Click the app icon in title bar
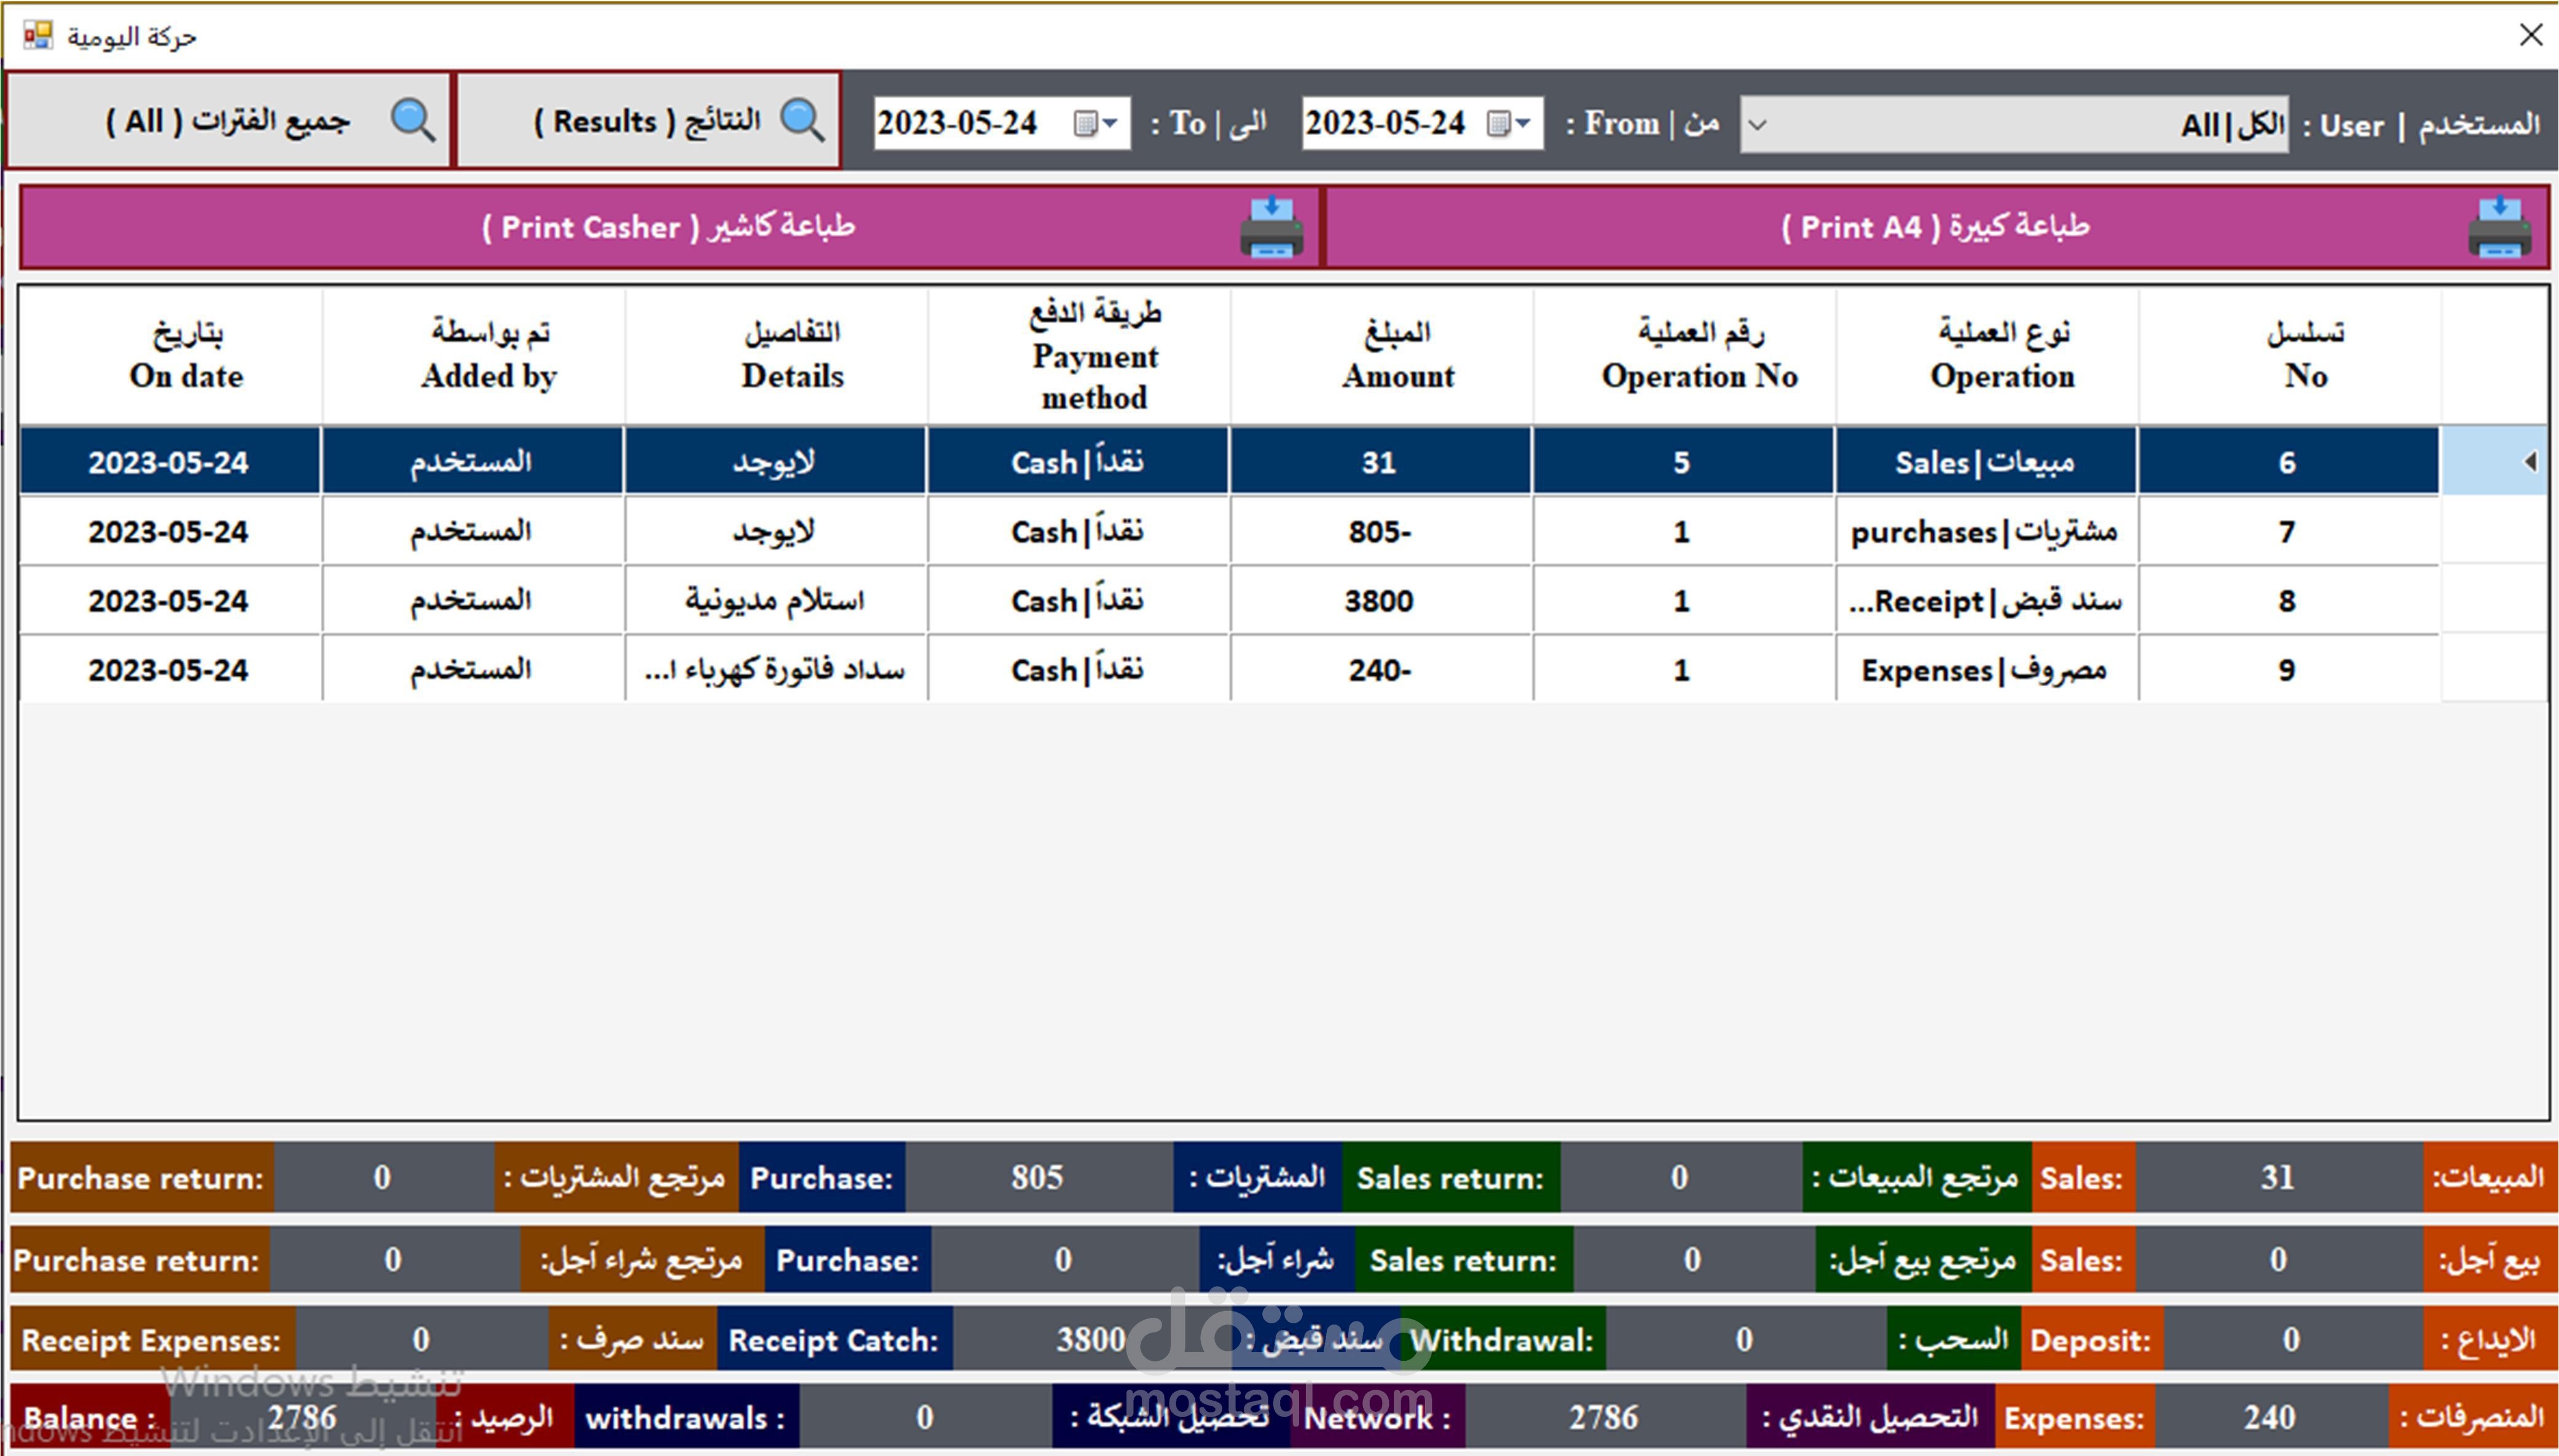 38,36
